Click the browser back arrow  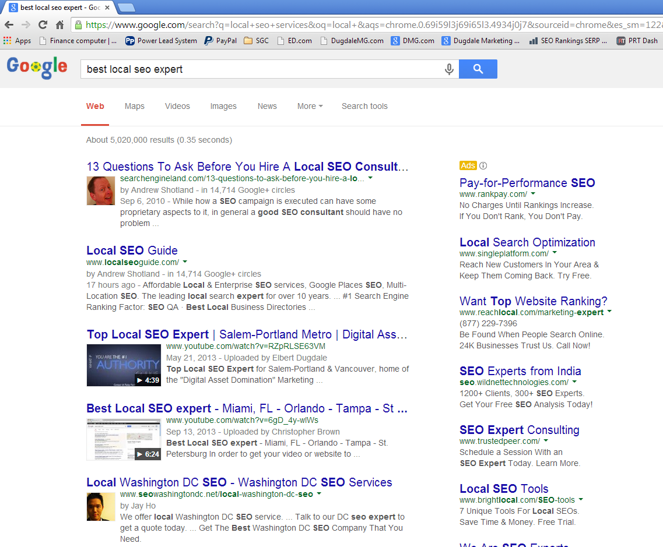pos(9,25)
